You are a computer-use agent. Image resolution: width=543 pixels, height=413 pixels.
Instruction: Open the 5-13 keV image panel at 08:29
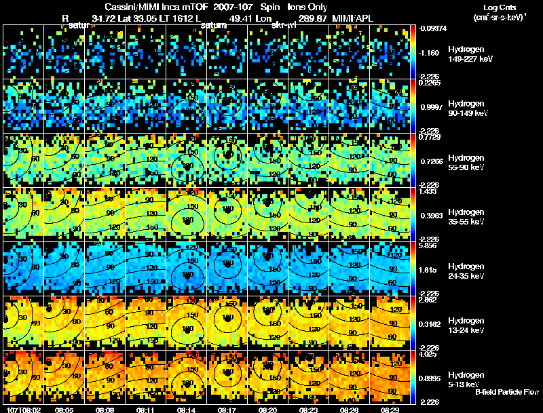390,377
